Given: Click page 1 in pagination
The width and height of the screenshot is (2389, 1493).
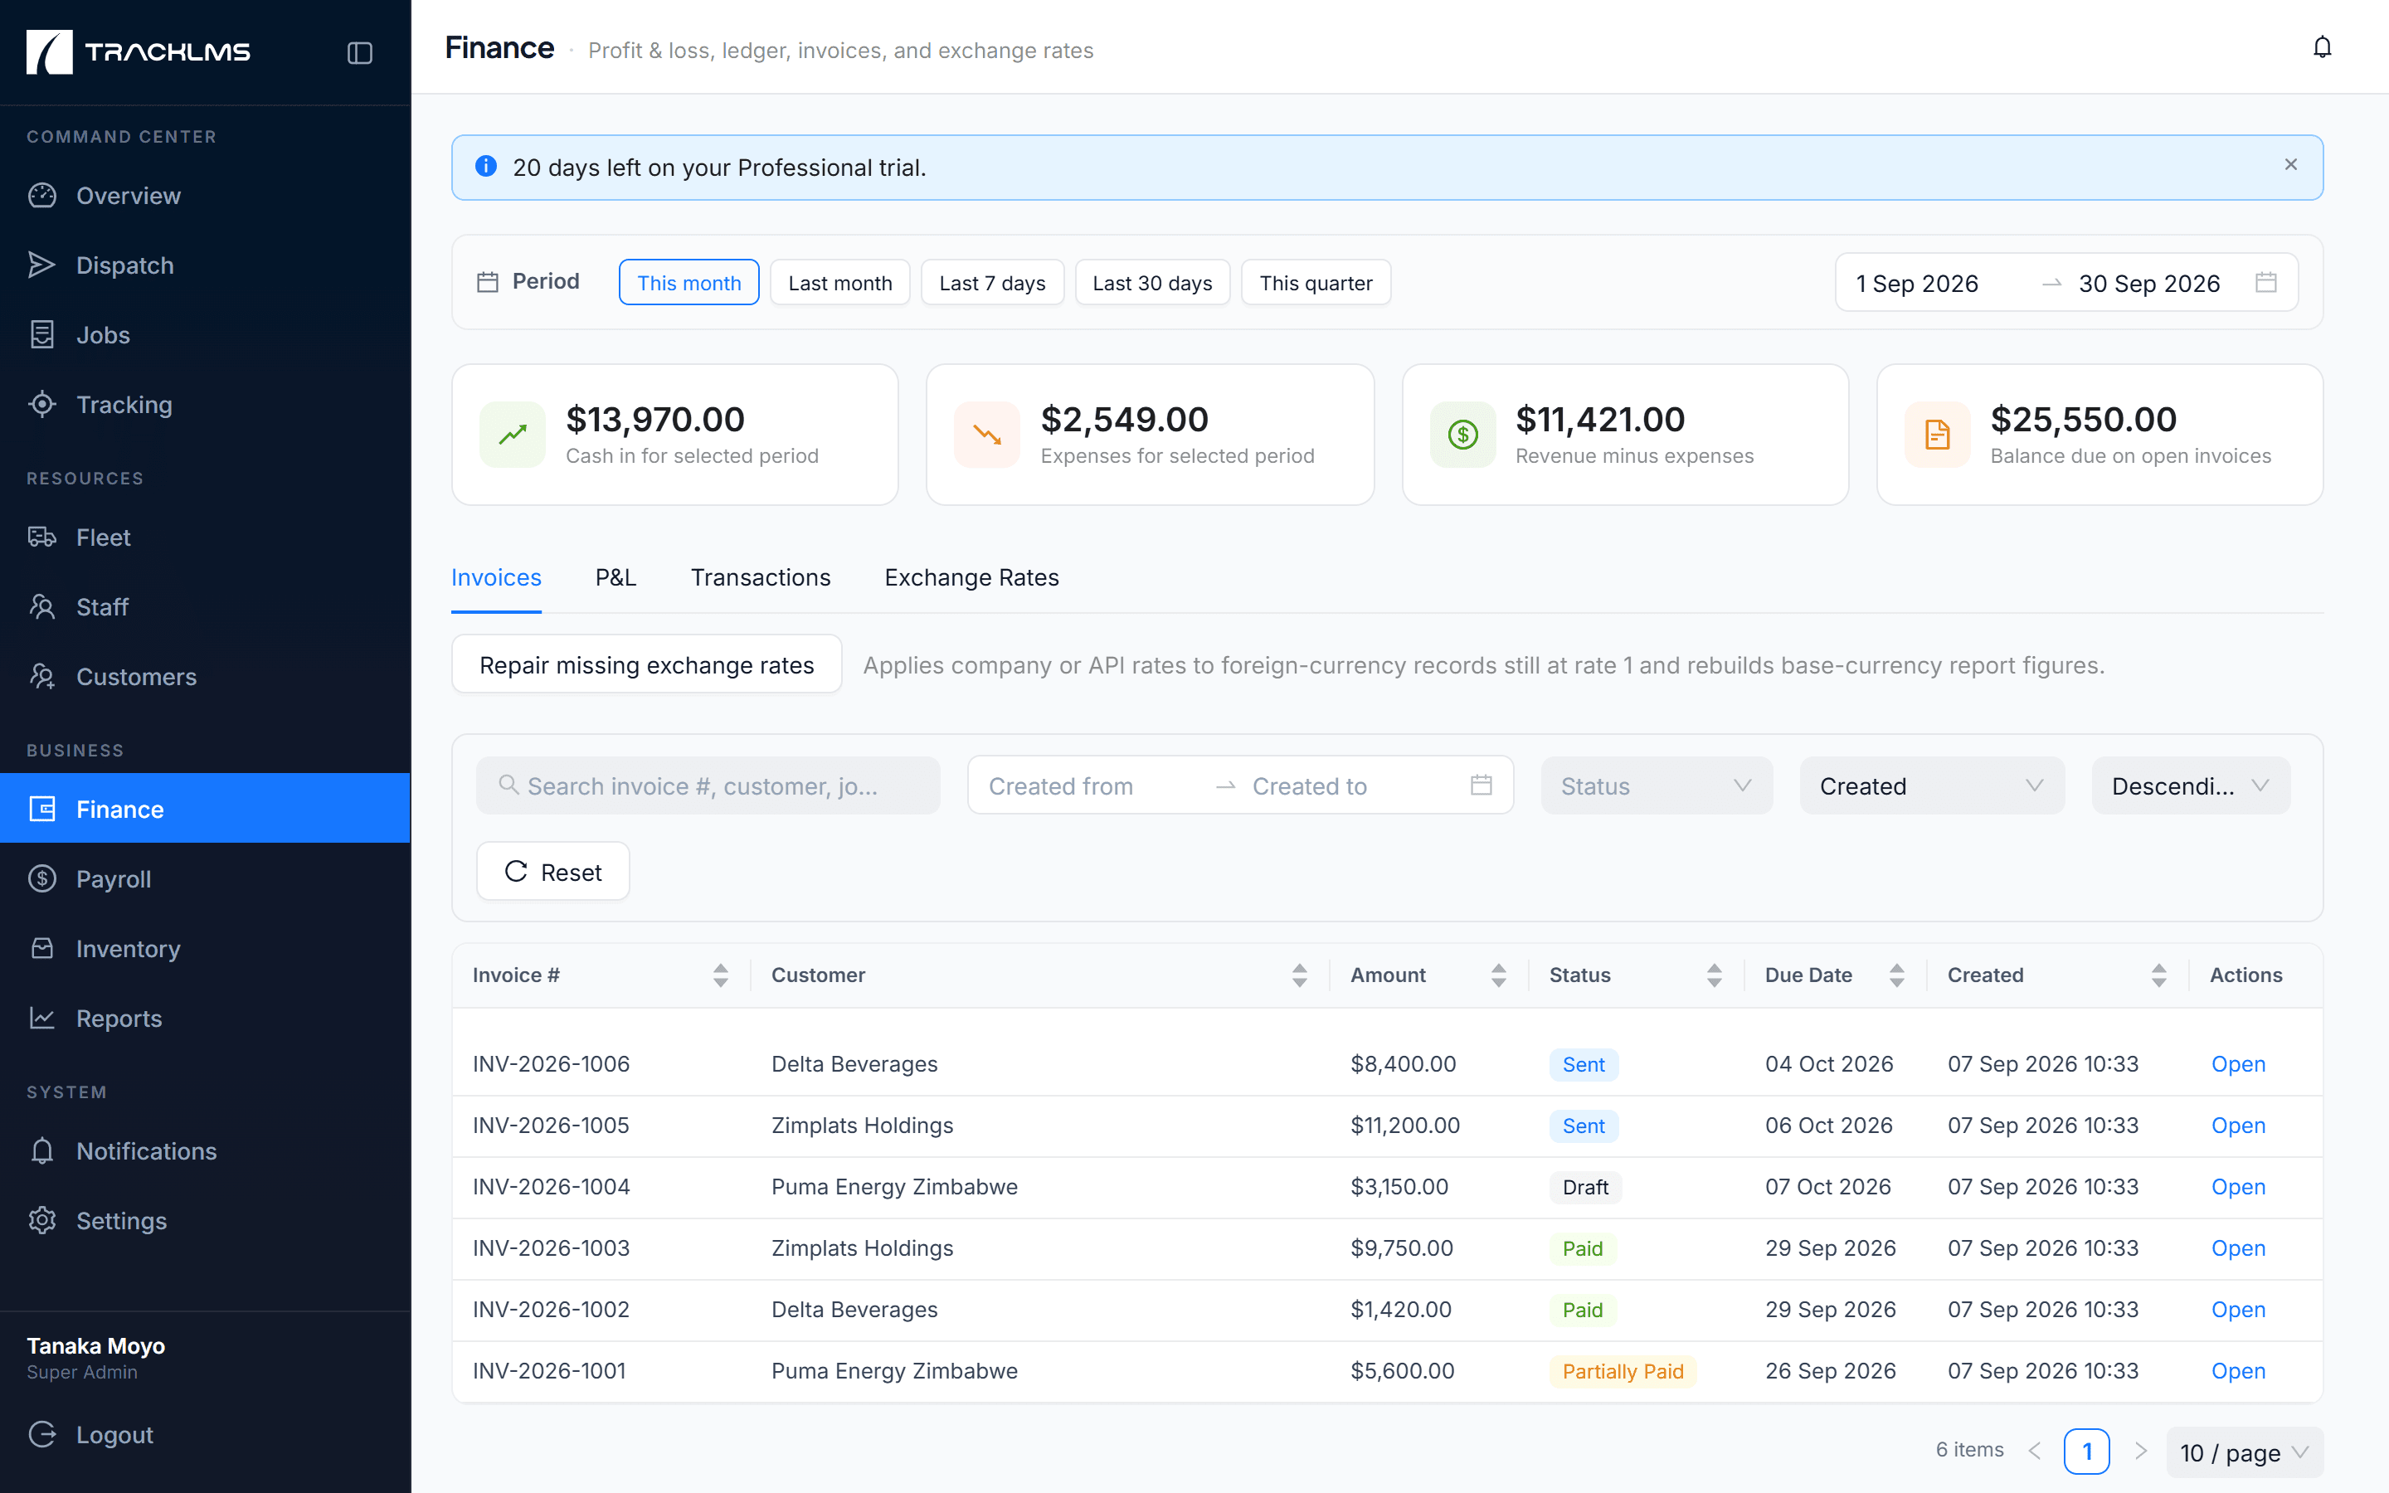Looking at the screenshot, I should pos(2086,1451).
